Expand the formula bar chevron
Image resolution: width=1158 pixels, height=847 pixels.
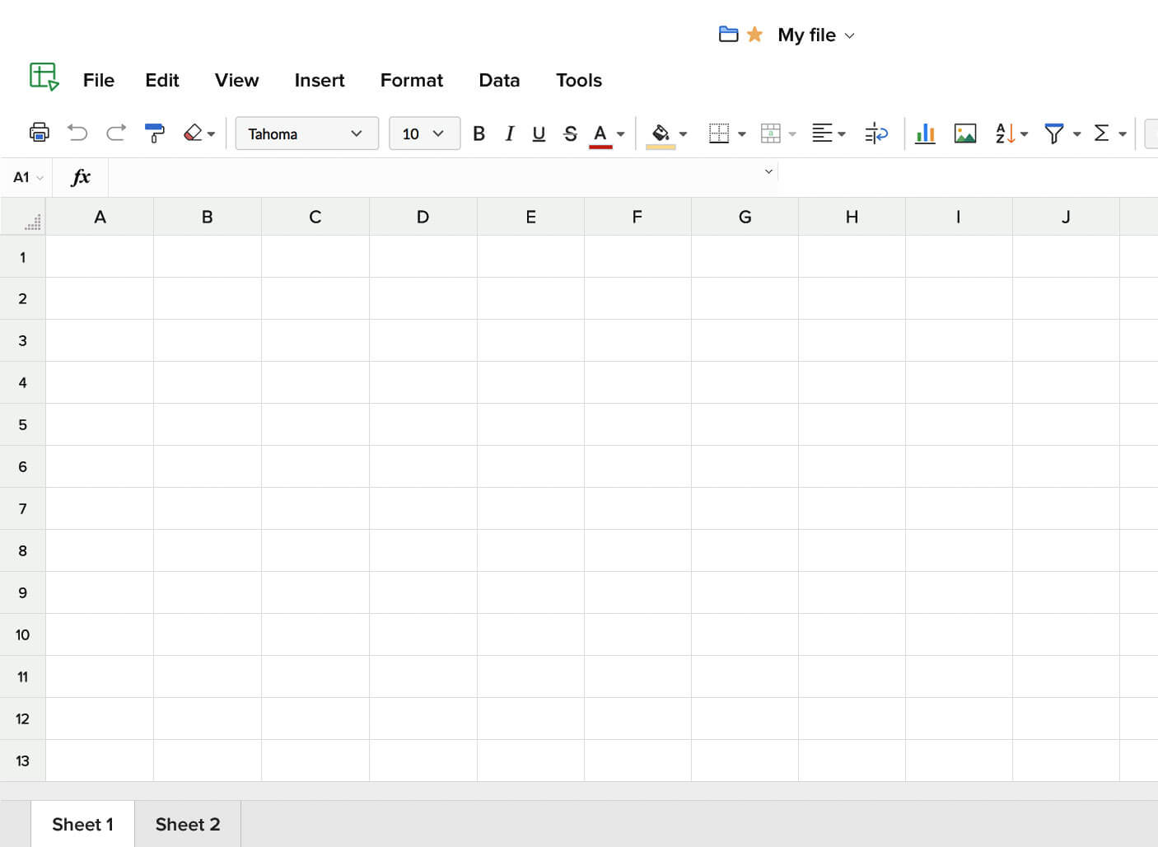click(x=768, y=171)
